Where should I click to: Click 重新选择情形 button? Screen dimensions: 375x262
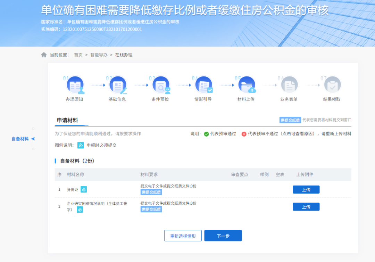click(x=183, y=236)
